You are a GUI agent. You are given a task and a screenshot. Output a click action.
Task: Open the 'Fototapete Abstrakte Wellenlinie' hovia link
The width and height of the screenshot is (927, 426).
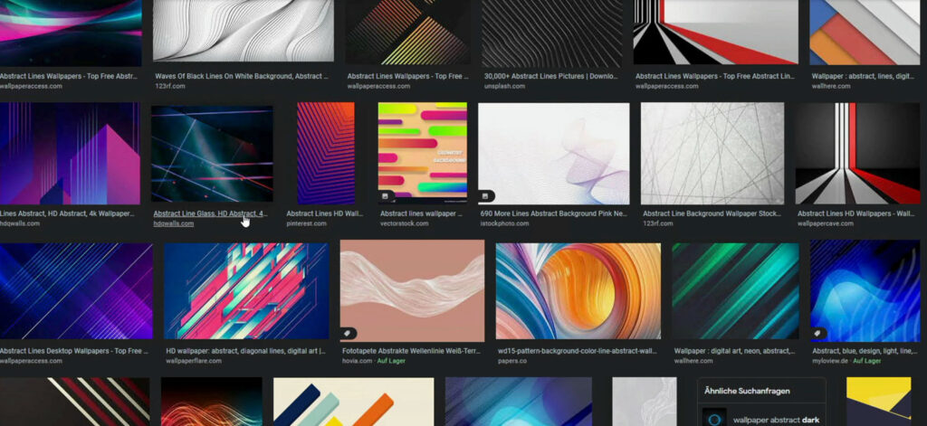412,350
